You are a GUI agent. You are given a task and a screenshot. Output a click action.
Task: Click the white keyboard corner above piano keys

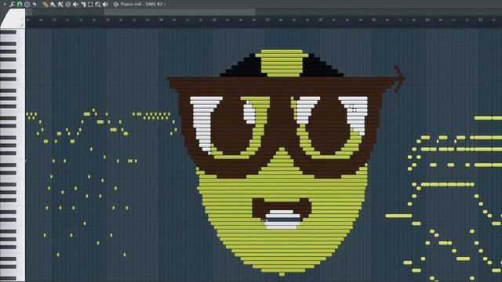tap(13, 19)
